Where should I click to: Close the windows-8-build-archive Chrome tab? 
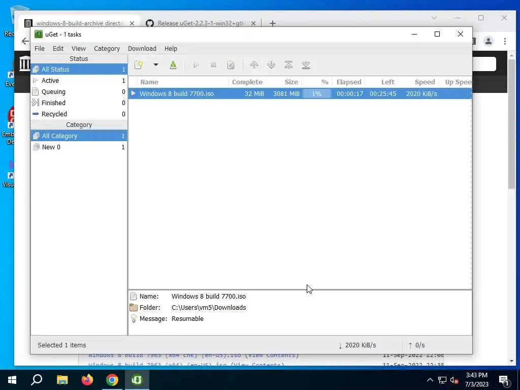132,23
